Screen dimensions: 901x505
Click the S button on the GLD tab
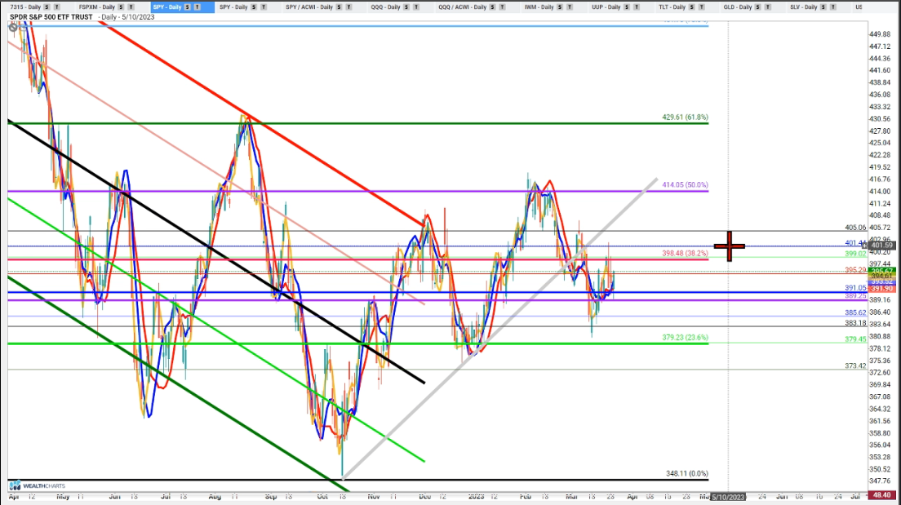[758, 7]
